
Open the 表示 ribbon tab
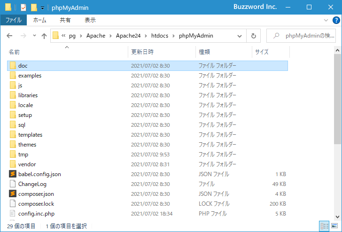tap(90, 20)
